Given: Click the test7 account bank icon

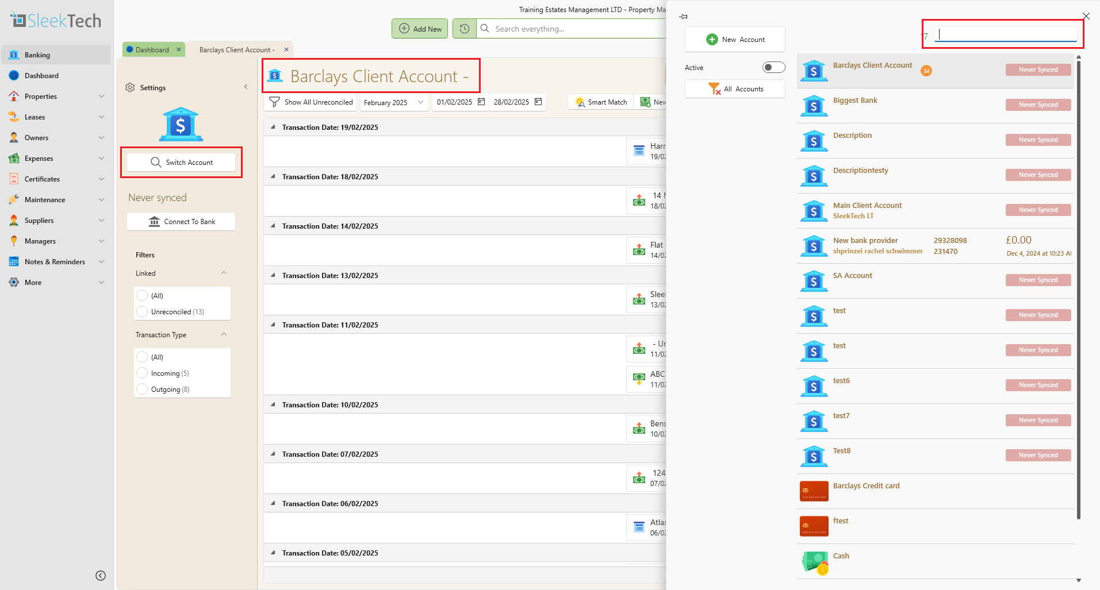Looking at the screenshot, I should coord(814,421).
